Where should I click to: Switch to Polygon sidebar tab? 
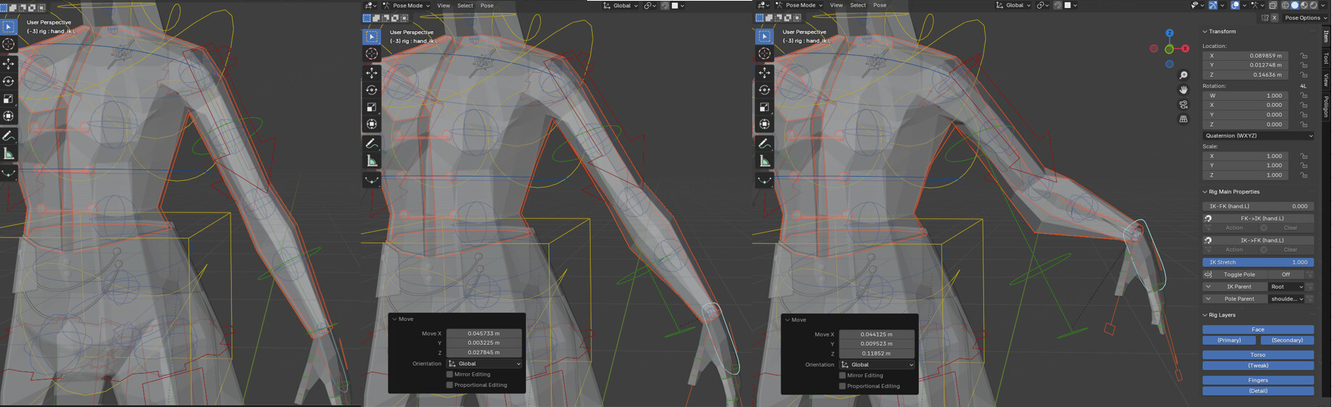(x=1326, y=106)
